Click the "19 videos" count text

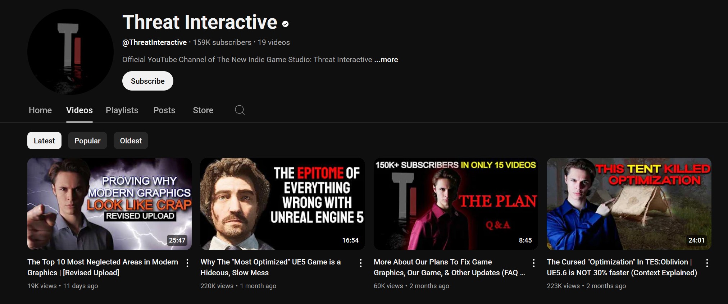(x=274, y=42)
